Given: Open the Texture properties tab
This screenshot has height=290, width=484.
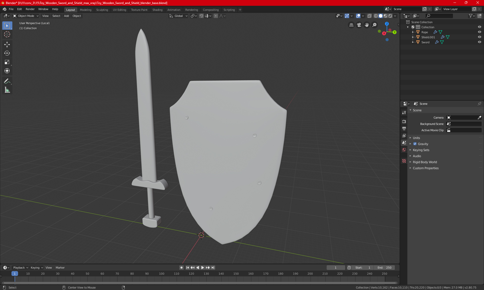Looking at the screenshot, I should tap(404, 161).
